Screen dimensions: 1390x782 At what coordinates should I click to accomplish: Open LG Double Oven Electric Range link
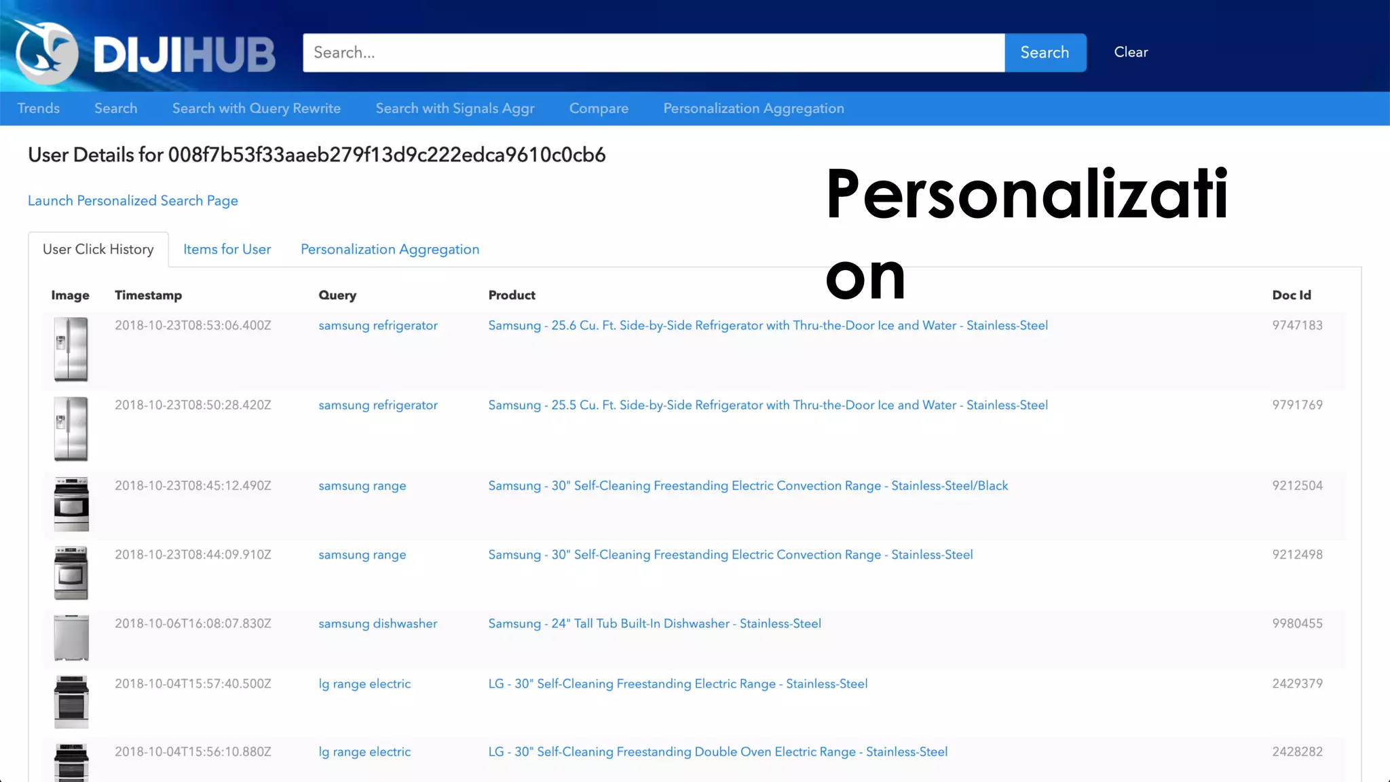coord(718,752)
